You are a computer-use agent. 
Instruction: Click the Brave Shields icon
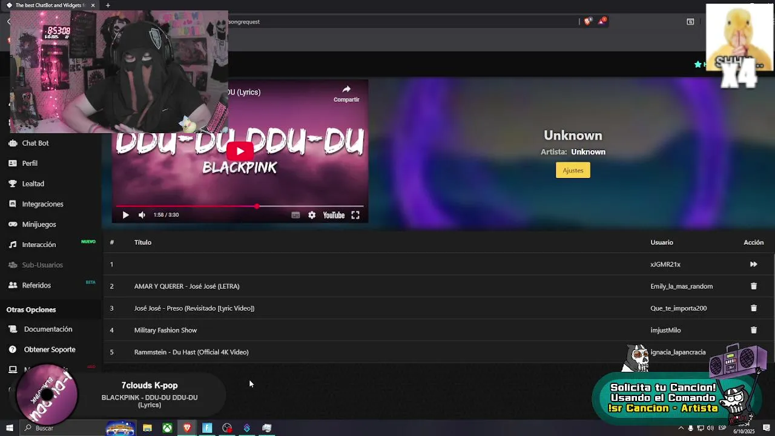[587, 21]
